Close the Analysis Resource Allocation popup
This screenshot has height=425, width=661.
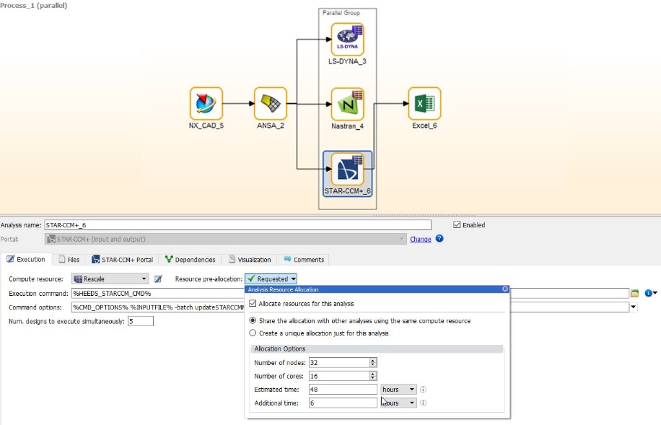[505, 289]
